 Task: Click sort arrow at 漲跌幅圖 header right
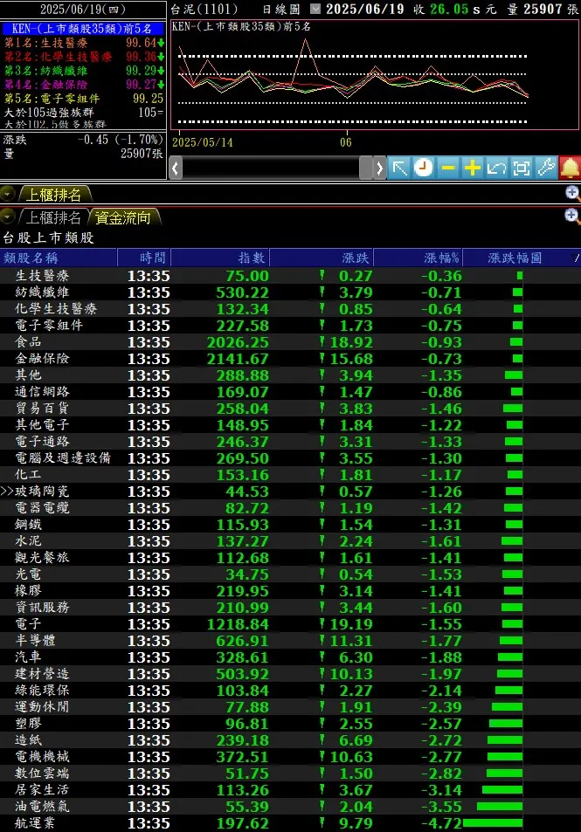[x=576, y=258]
